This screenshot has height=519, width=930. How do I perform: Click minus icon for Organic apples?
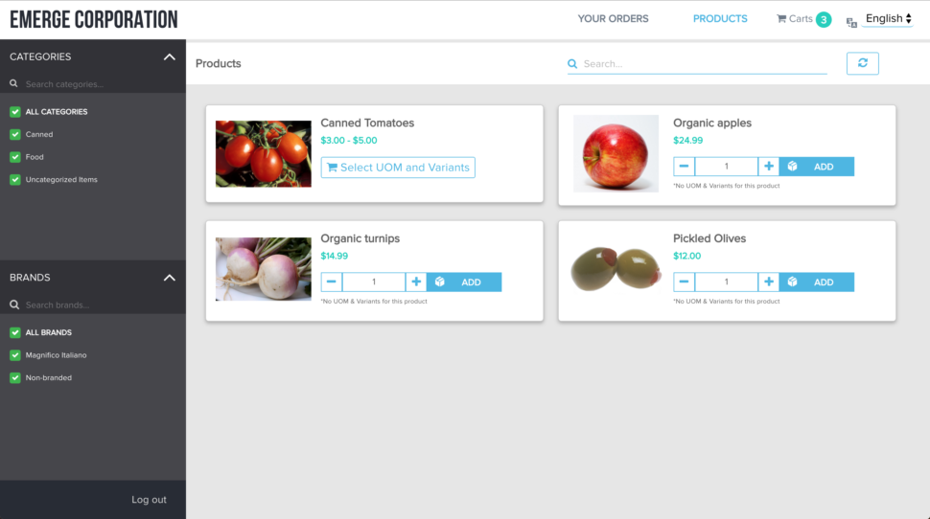point(684,167)
